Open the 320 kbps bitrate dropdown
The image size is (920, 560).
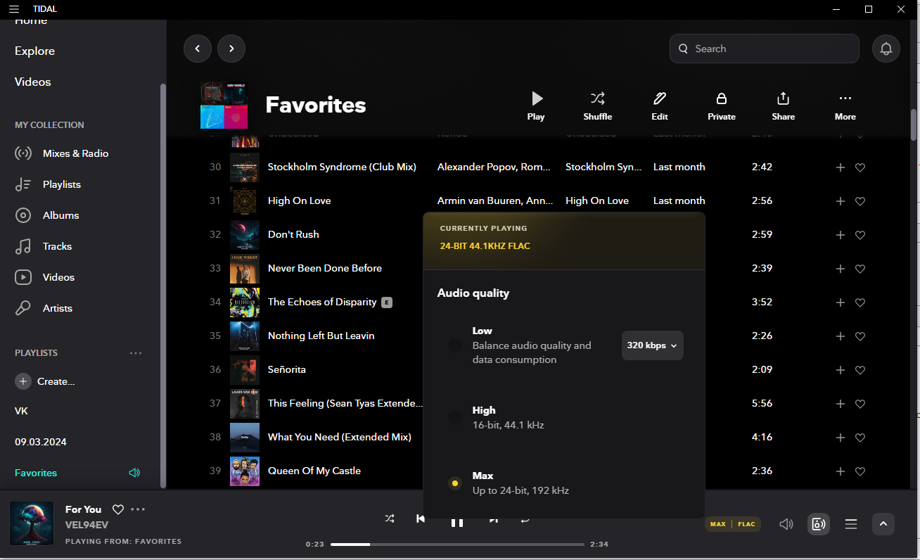pyautogui.click(x=653, y=345)
